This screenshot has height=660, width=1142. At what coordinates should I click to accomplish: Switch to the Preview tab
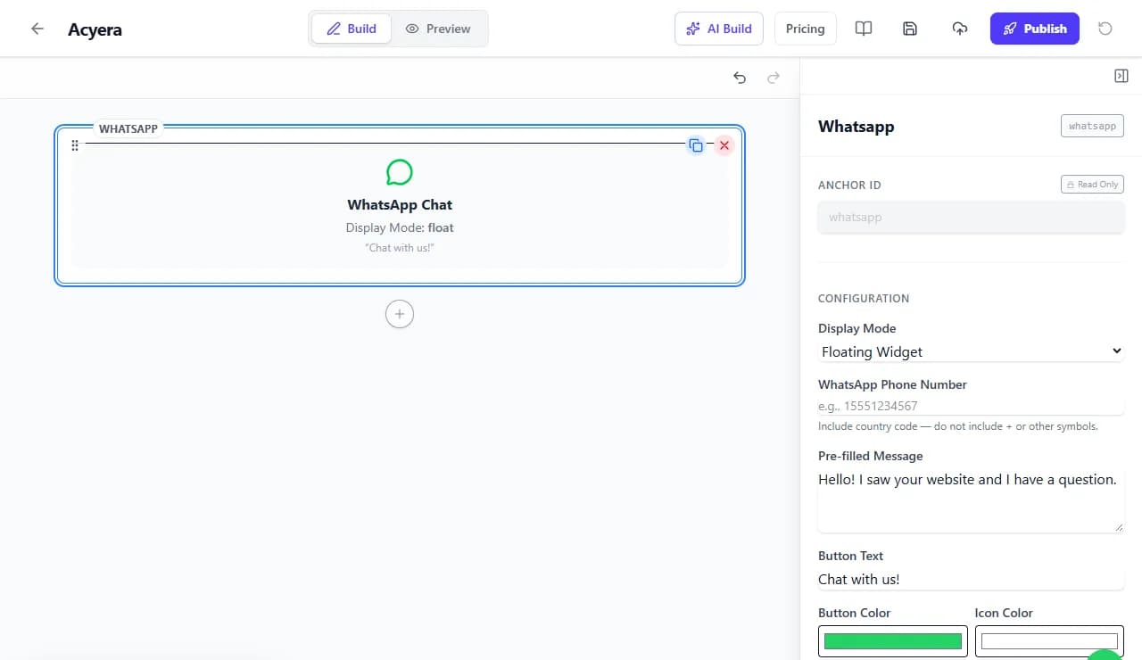438,29
